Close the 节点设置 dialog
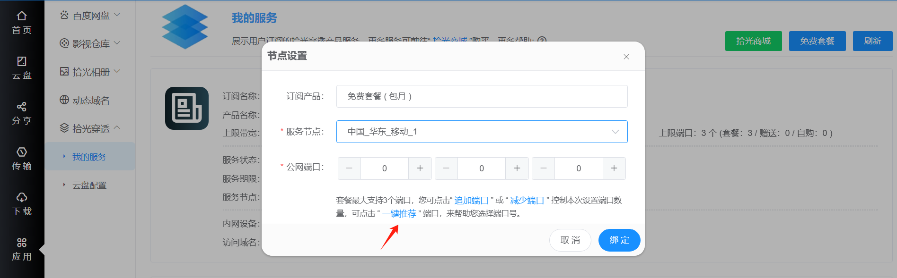This screenshot has width=897, height=278. click(626, 57)
